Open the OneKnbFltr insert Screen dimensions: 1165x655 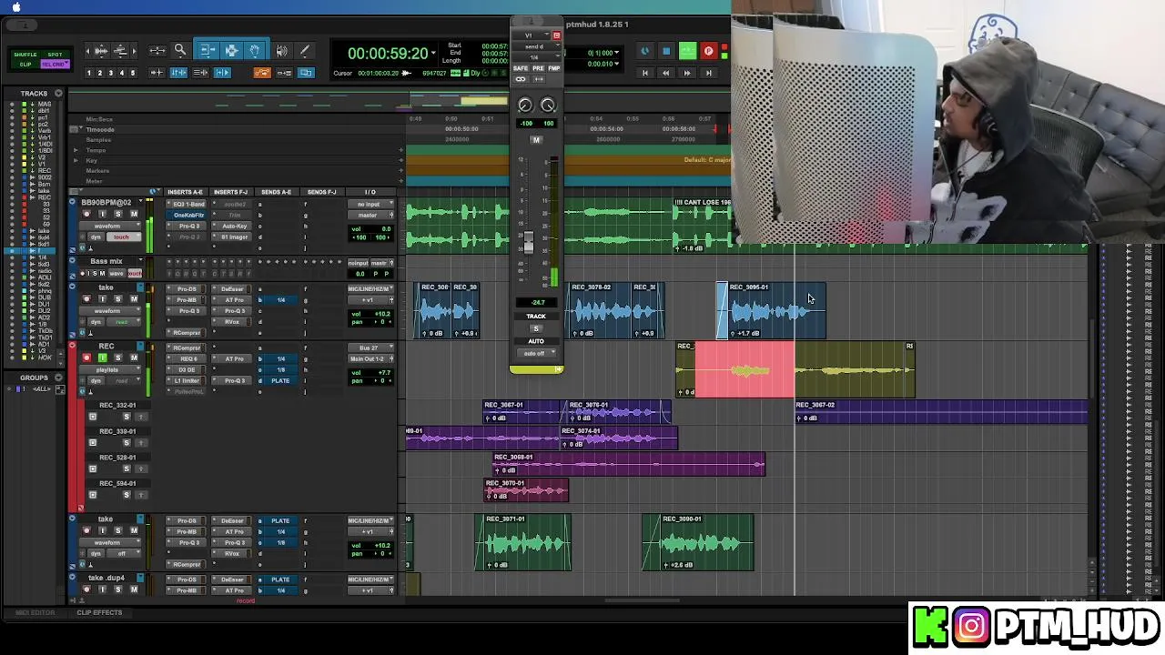(187, 215)
